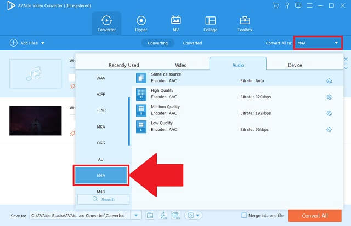Show the Converting list tab
351x226 pixels.
tap(157, 43)
